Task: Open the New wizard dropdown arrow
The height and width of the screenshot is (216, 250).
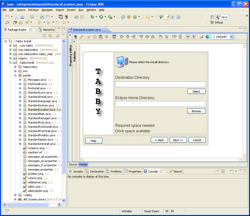Action: pos(12,17)
